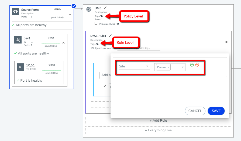241x141 pixels.
Task: Collapse the dev1 device chevron
Action: [63, 43]
